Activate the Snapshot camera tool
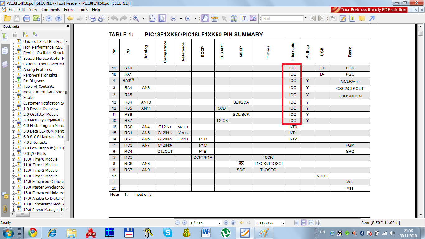 pyautogui.click(x=253, y=18)
